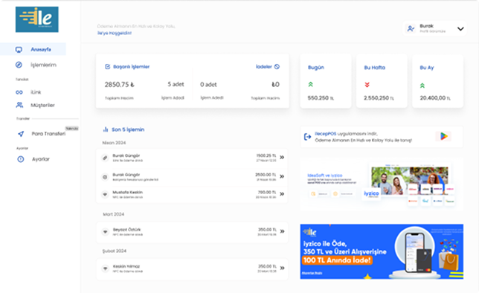Expand Burak Güngör 1500.25 TL transaction arrow
Viewport: 479px width, 293px height.
point(282,158)
